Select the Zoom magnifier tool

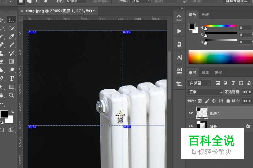tap(11, 95)
